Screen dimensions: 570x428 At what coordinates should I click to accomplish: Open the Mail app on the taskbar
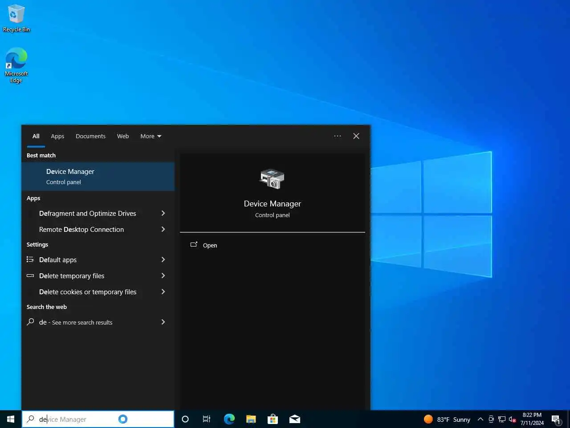[x=295, y=419]
